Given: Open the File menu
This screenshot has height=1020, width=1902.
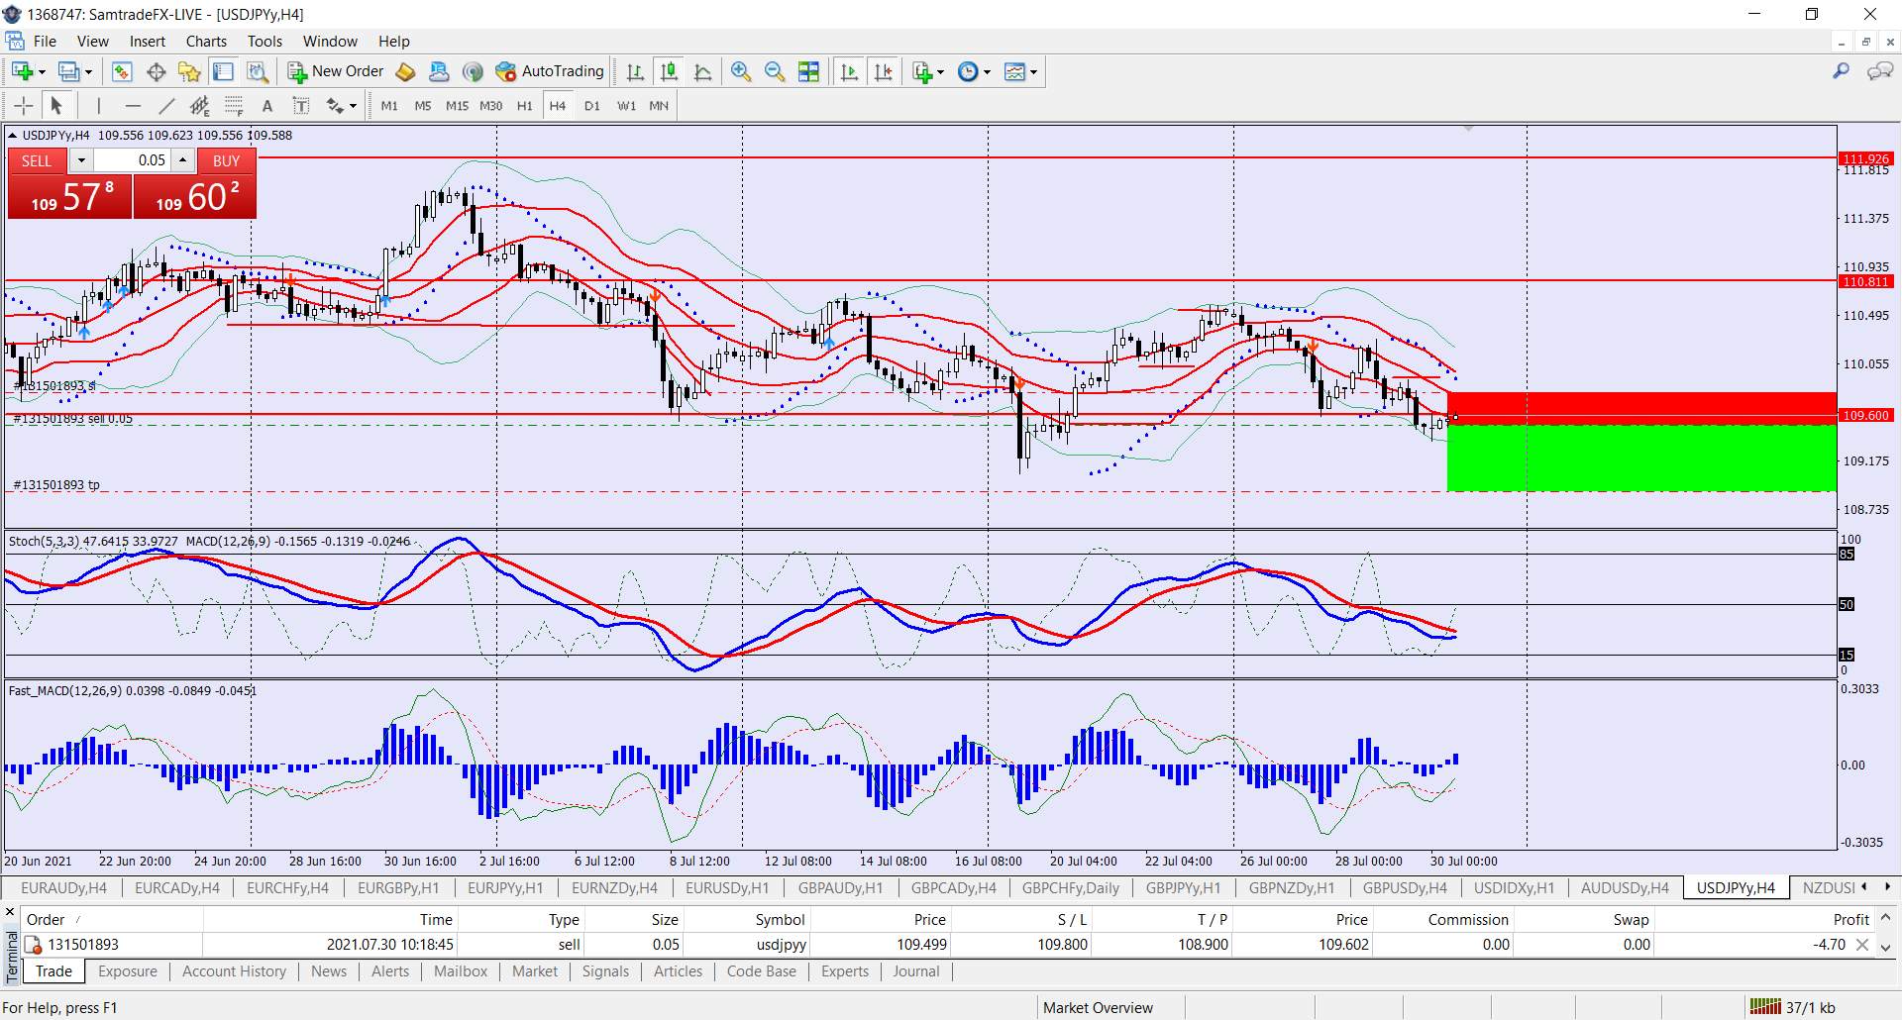Looking at the screenshot, I should tap(45, 41).
